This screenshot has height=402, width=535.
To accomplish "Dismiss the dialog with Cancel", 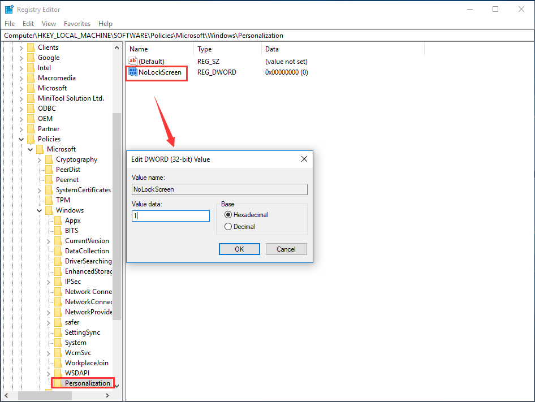I will [x=286, y=249].
